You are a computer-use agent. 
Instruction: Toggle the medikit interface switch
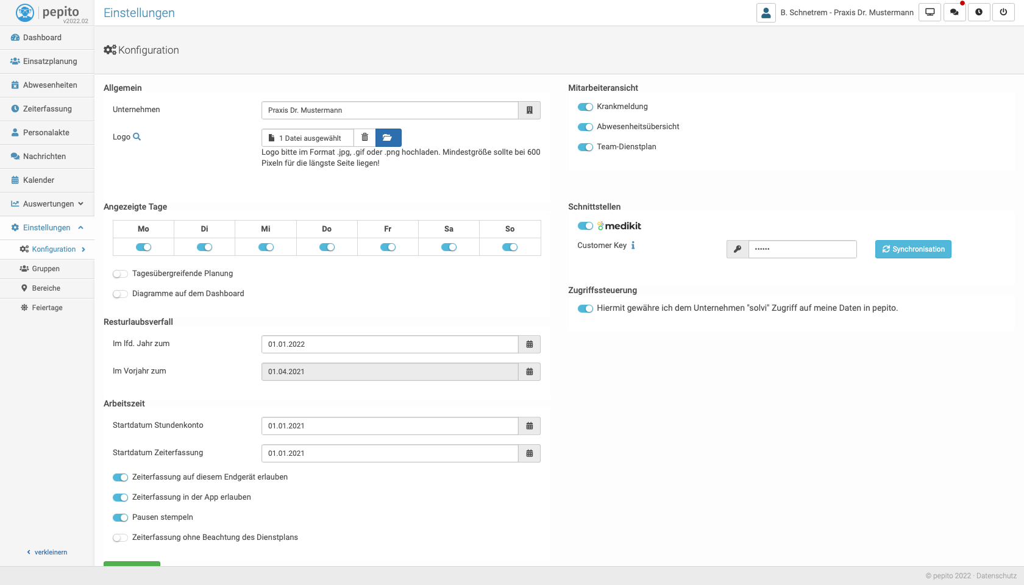(585, 226)
